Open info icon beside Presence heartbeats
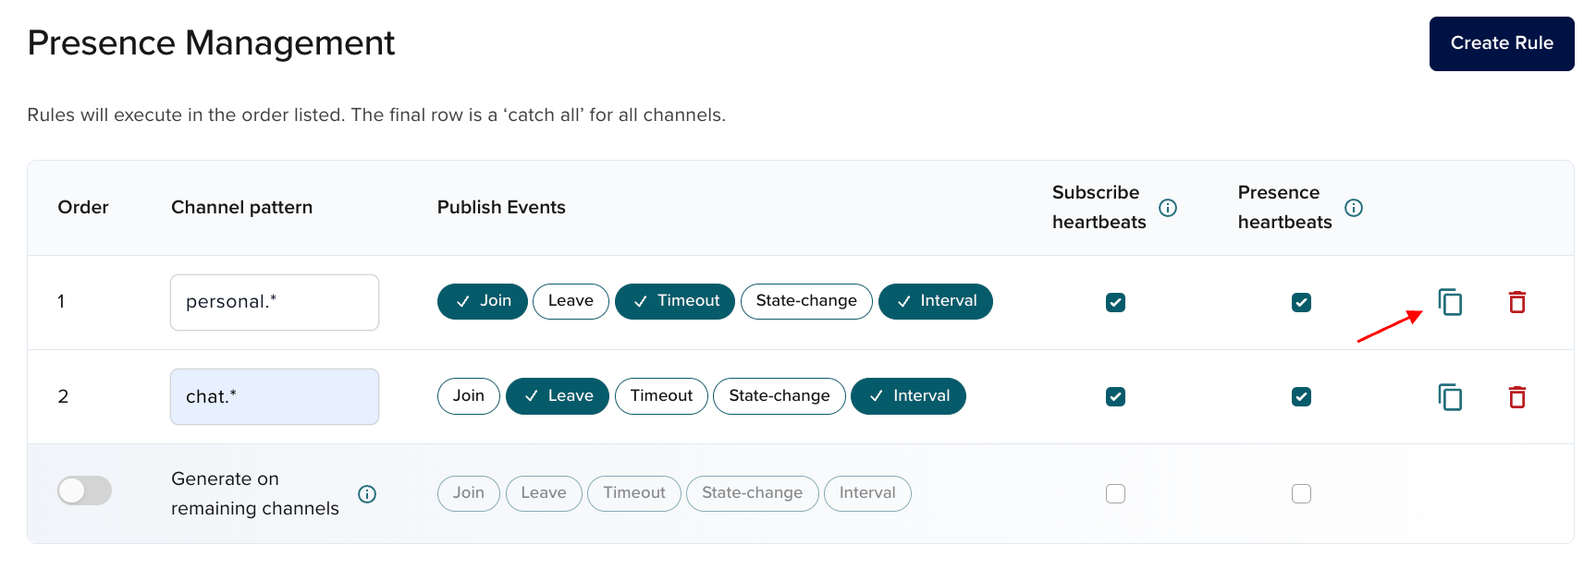Image resolution: width=1596 pixels, height=569 pixels. click(1354, 208)
